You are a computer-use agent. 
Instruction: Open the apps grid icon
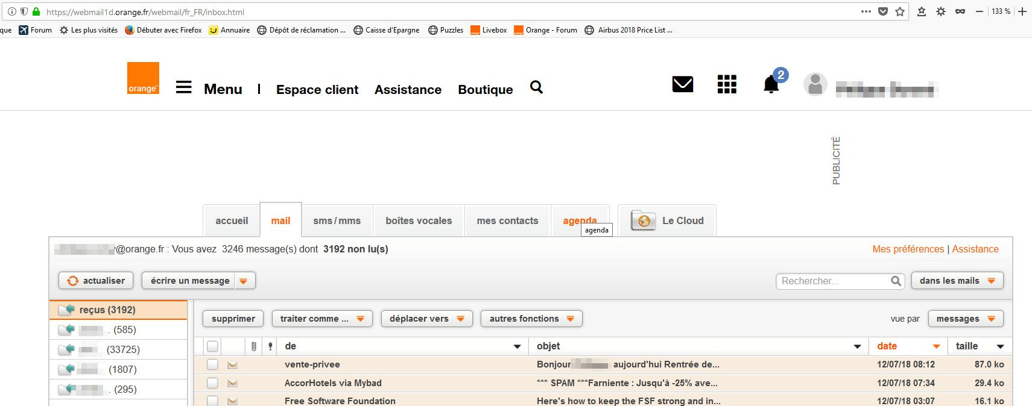(727, 84)
